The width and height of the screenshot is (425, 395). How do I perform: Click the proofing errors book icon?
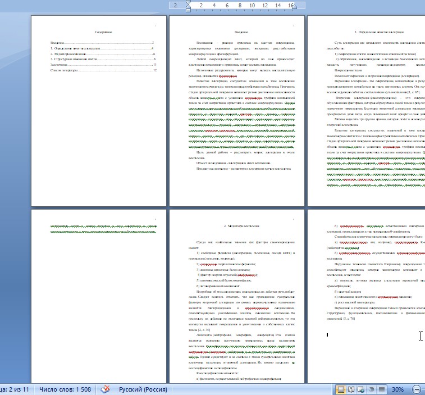pyautogui.click(x=105, y=389)
